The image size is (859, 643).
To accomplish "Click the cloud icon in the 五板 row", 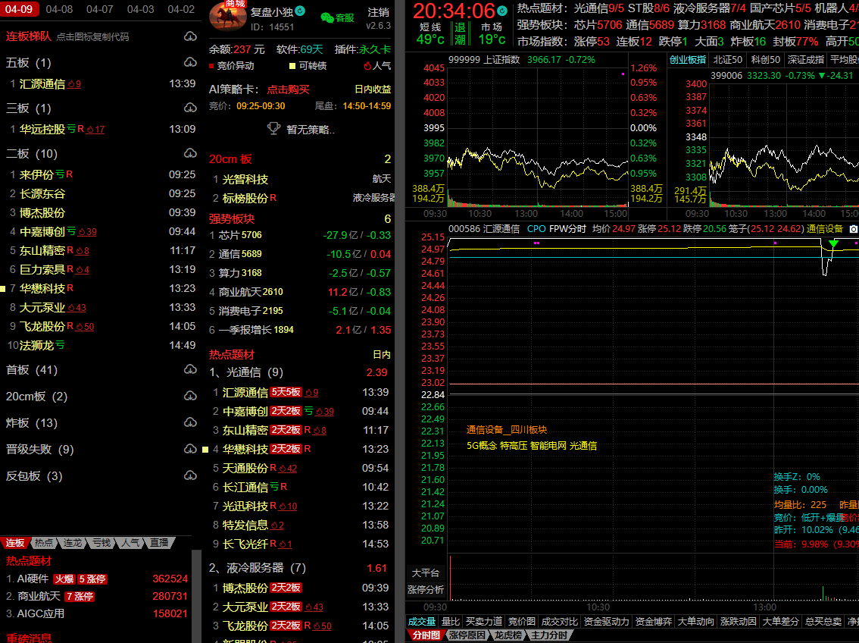I will click(x=190, y=63).
